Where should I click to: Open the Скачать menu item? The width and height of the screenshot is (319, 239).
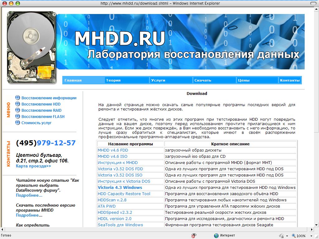click(x=203, y=80)
